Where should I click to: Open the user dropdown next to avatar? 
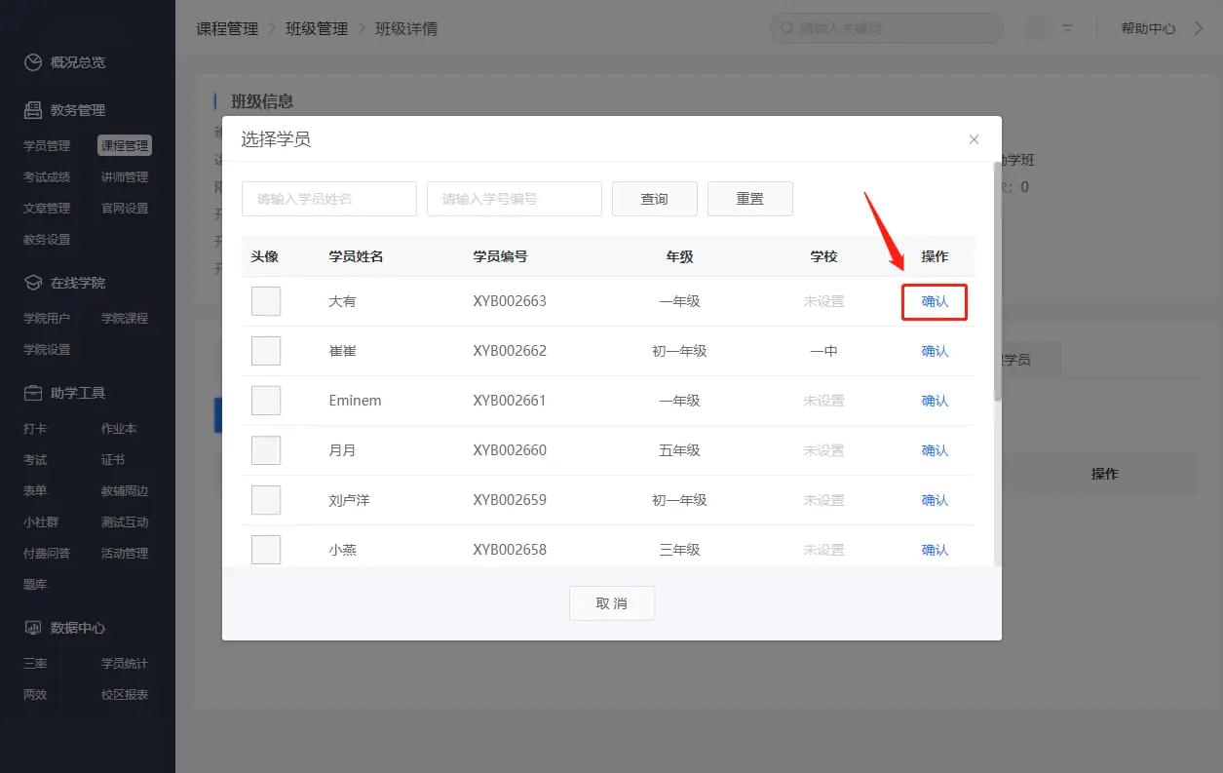(x=1067, y=28)
